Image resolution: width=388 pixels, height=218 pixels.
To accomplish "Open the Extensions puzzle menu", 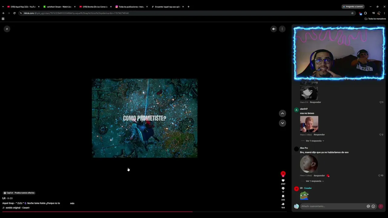I will (x=365, y=13).
